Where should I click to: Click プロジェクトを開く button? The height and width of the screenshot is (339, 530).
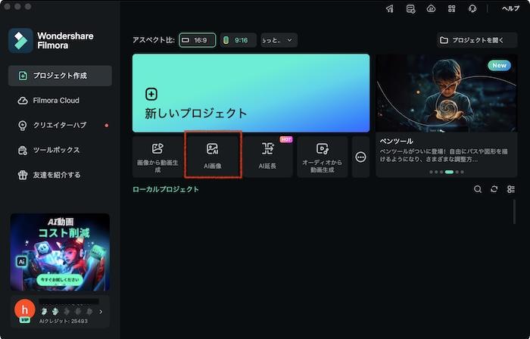477,40
